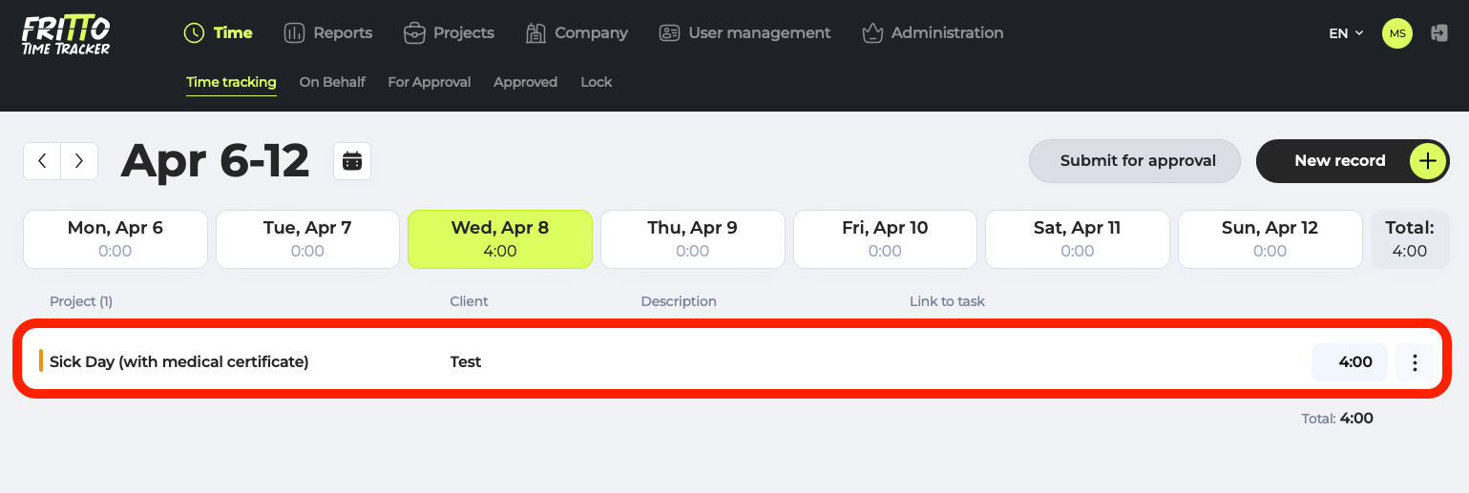The width and height of the screenshot is (1469, 493).
Task: Open the three-dot menu for Sick Day record
Action: [x=1415, y=362]
